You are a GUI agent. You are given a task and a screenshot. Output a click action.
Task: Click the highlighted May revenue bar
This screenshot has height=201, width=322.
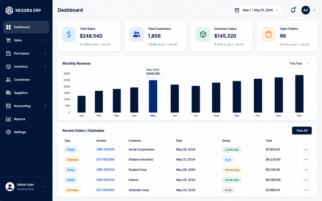(153, 96)
